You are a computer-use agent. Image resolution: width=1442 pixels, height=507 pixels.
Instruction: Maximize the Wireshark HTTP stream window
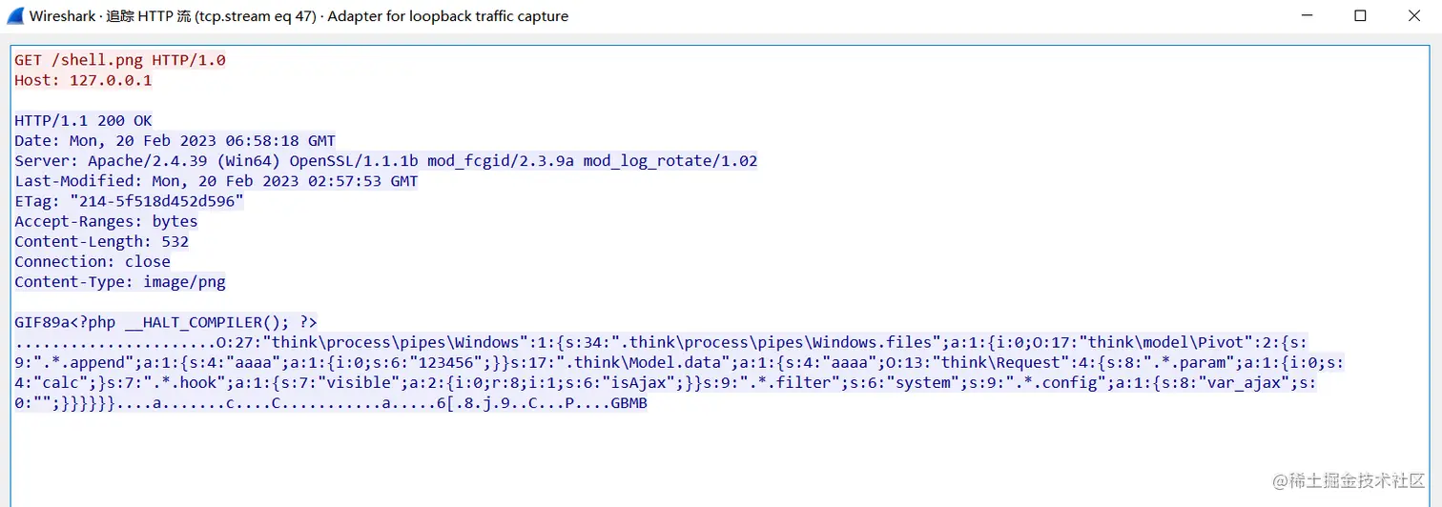coord(1360,16)
